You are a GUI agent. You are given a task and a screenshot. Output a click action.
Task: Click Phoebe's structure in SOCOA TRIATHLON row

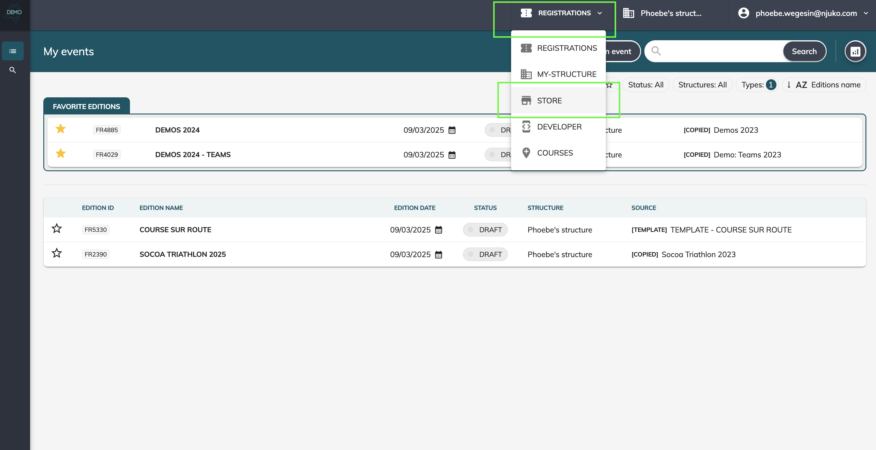point(560,255)
